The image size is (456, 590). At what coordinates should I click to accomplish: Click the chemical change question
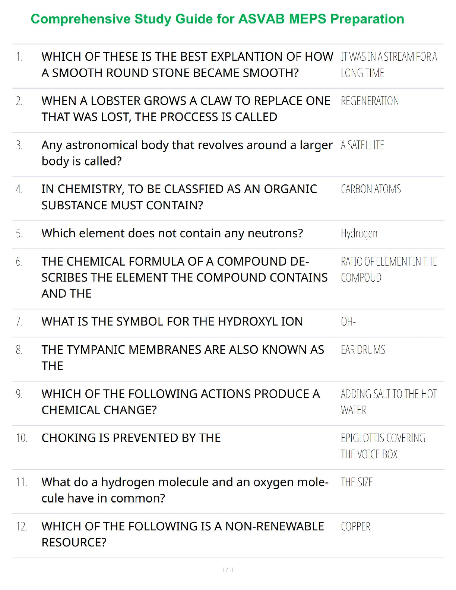click(x=181, y=402)
